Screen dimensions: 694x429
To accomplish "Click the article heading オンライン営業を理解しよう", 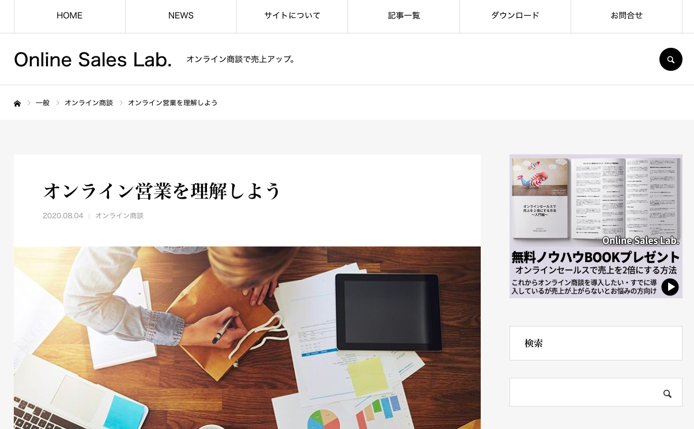I will [162, 191].
